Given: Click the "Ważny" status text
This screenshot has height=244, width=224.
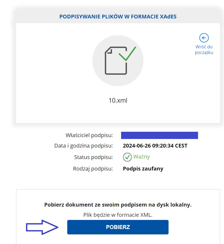Looking at the screenshot, I should coord(141,157).
